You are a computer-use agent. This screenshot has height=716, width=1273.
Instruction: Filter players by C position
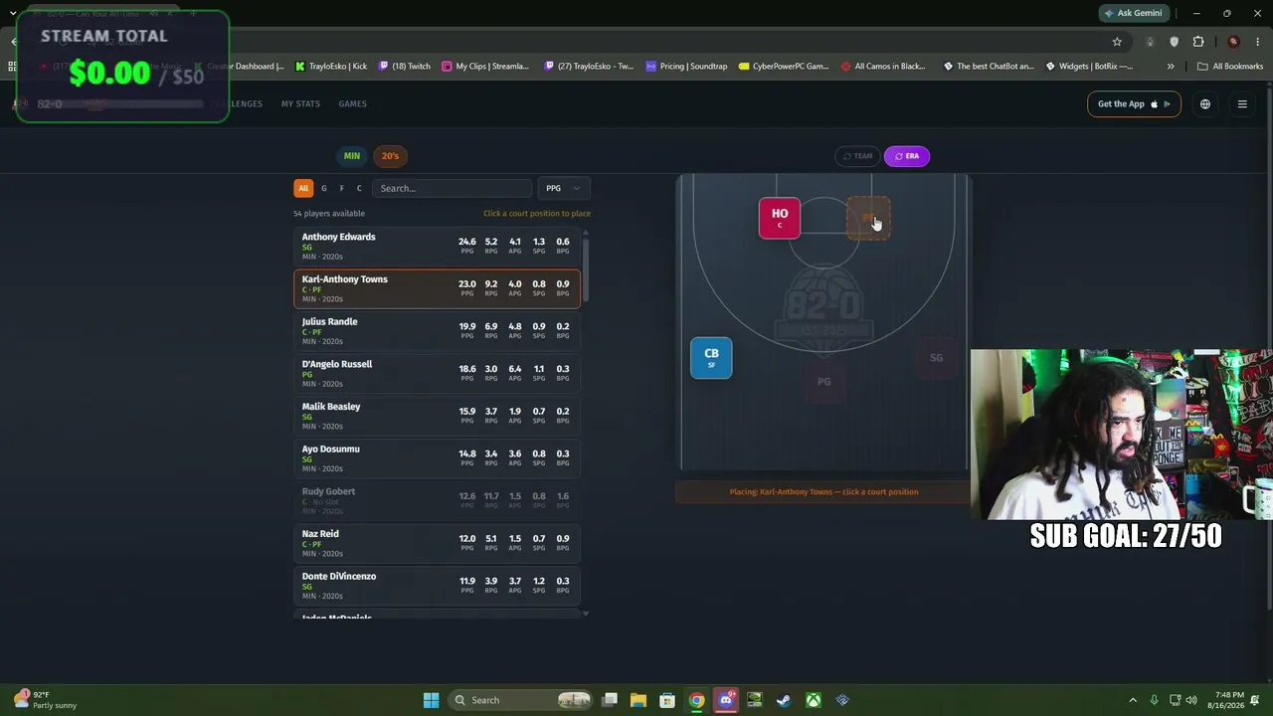pyautogui.click(x=359, y=188)
